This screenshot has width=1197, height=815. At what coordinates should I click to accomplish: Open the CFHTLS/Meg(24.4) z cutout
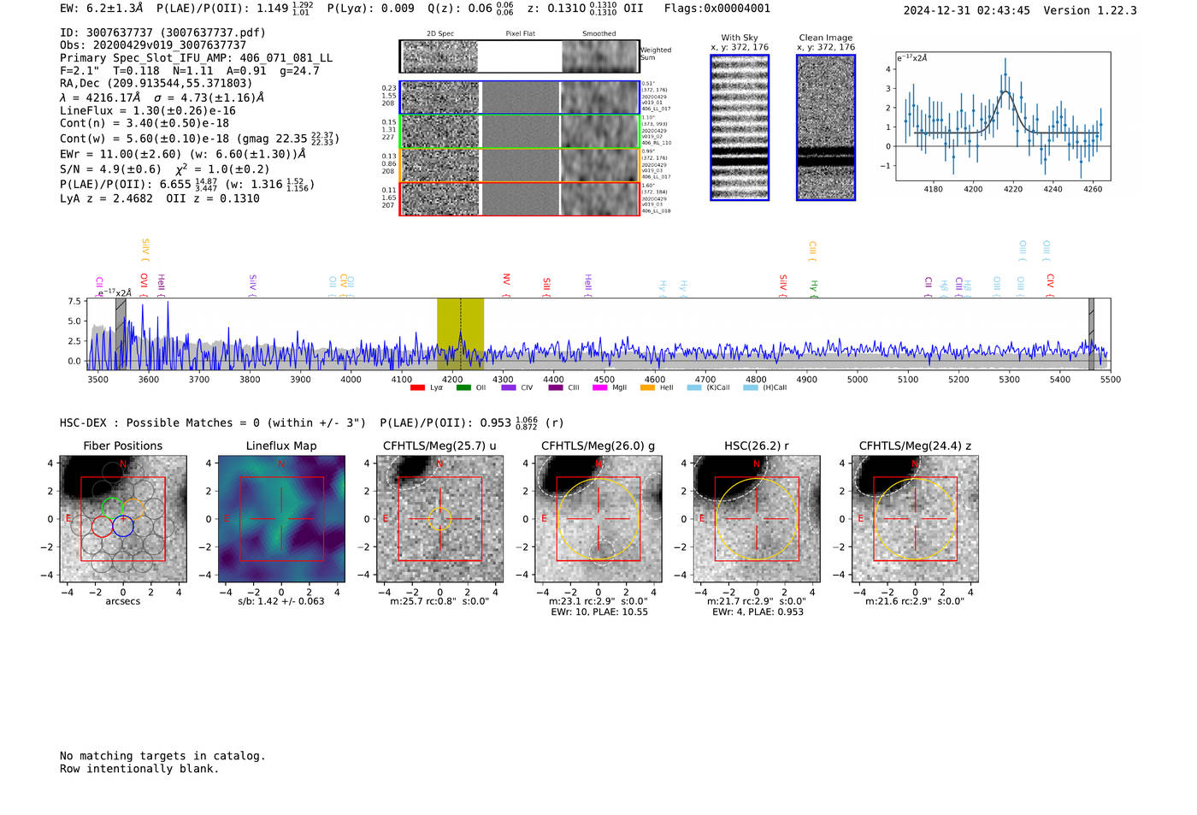915,519
